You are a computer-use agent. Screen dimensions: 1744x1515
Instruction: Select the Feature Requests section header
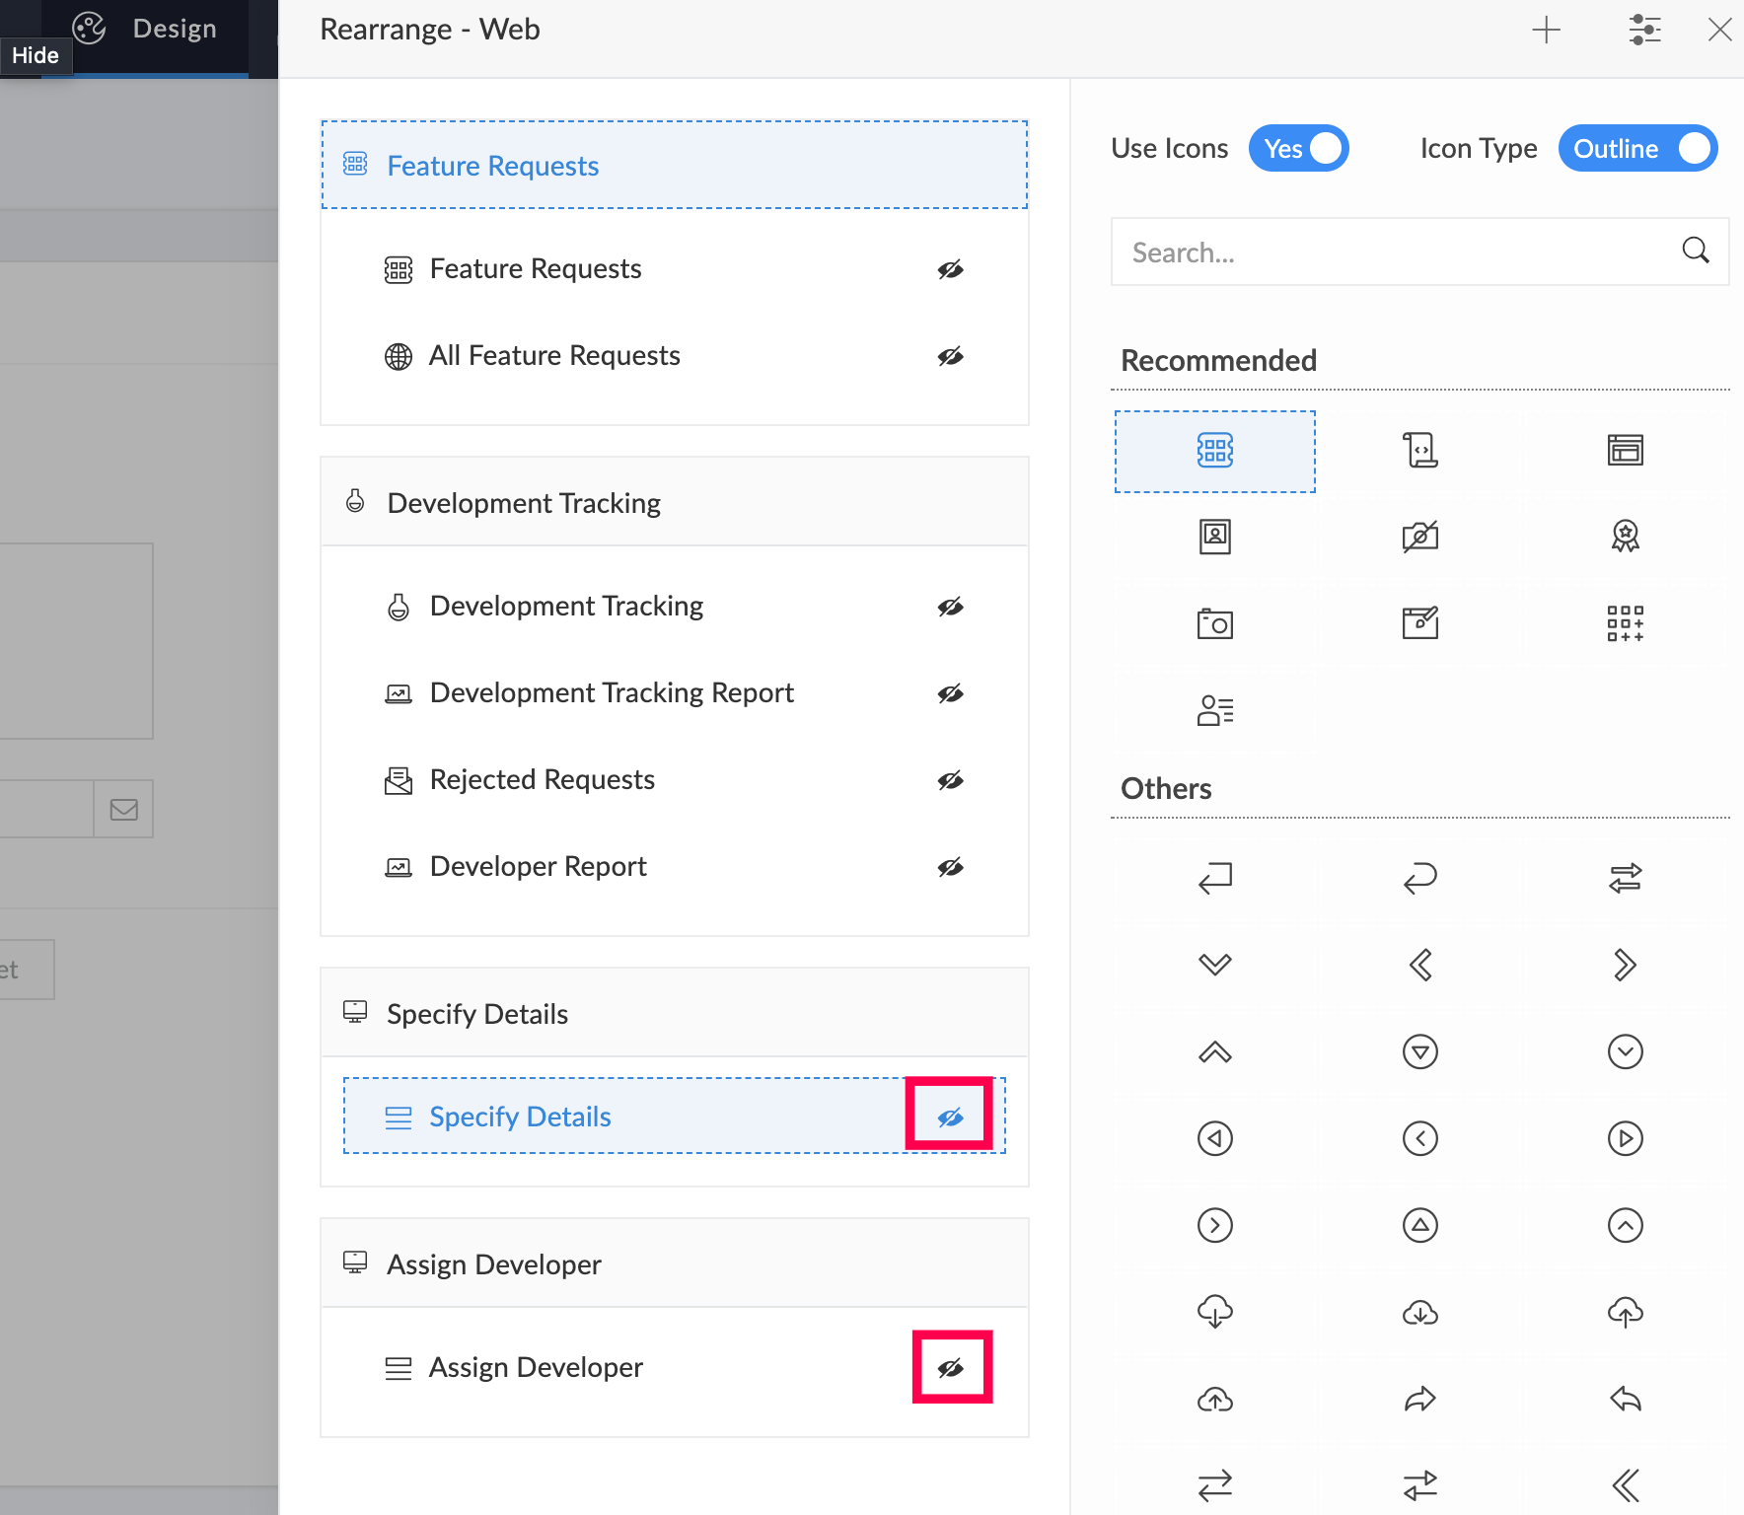(x=675, y=165)
